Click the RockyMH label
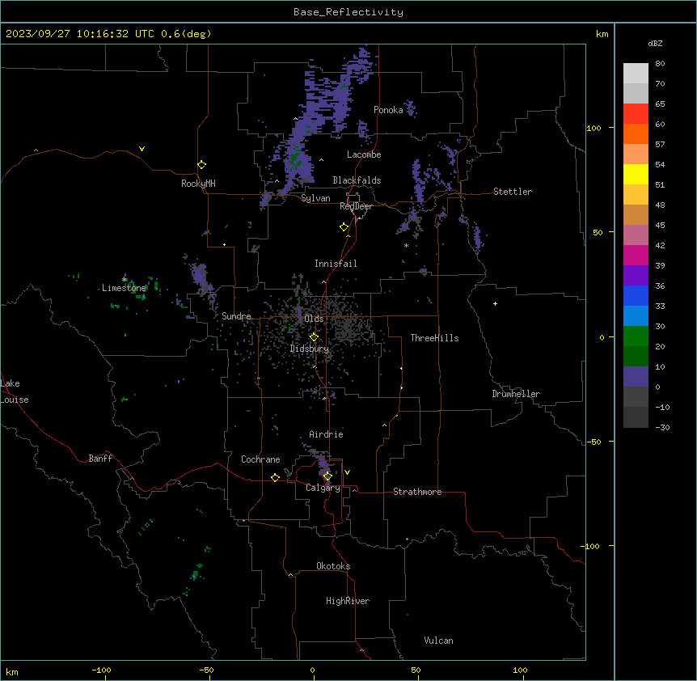 coord(198,184)
